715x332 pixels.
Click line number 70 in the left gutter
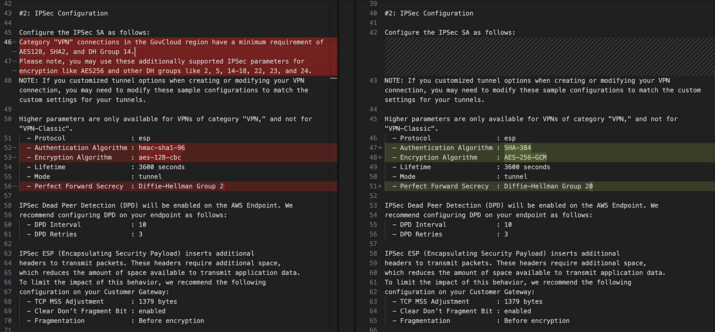pos(8,321)
